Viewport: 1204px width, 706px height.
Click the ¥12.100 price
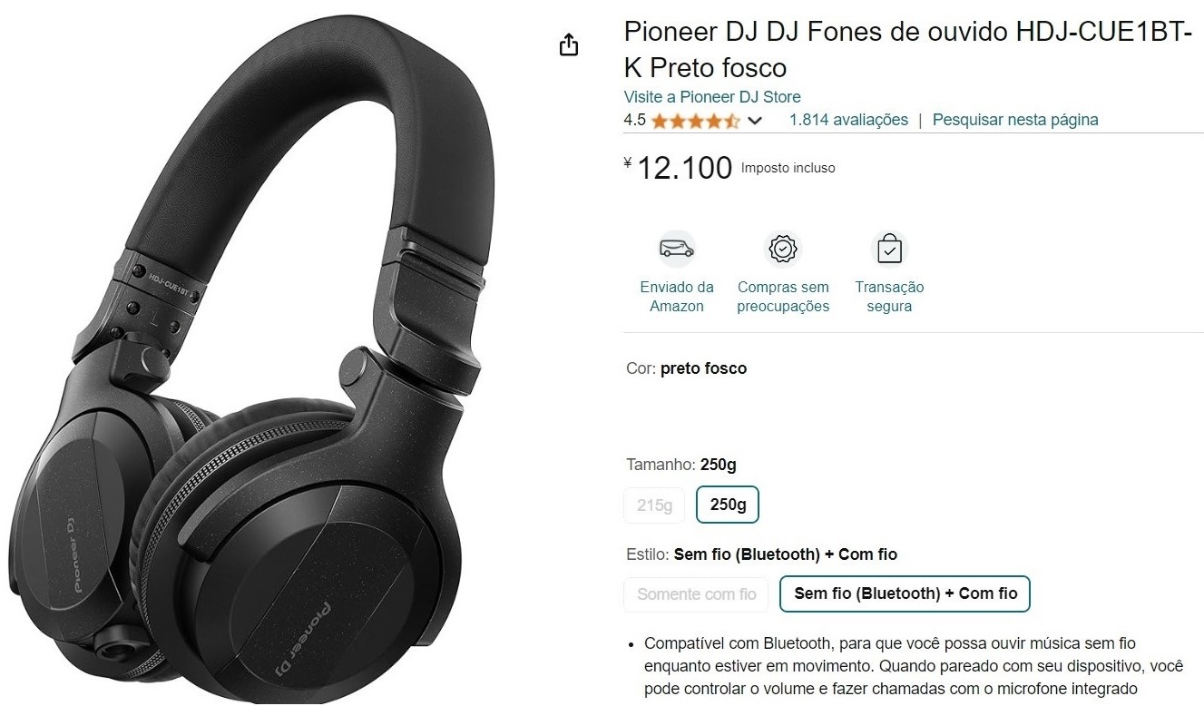[x=679, y=168]
